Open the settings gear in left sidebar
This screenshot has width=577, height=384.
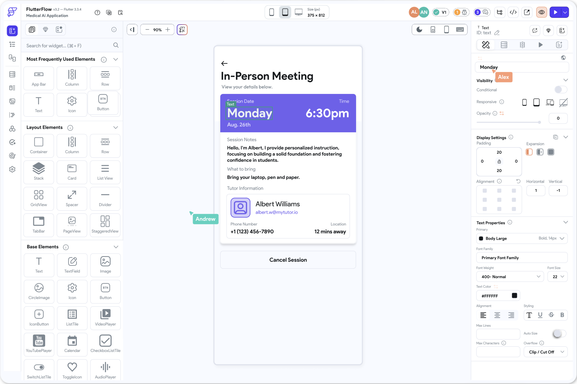pyautogui.click(x=12, y=169)
